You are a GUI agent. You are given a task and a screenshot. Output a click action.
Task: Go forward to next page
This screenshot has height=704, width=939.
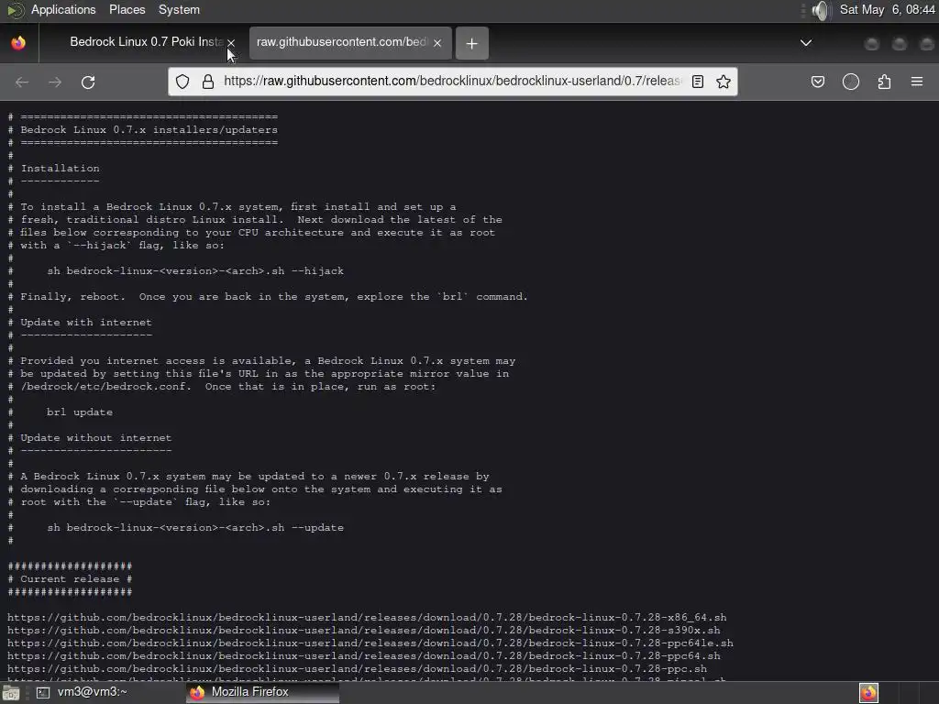point(55,82)
